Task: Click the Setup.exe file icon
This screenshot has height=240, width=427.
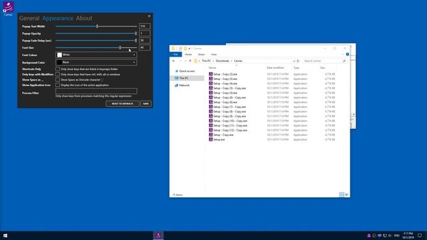Action: pyautogui.click(x=211, y=139)
